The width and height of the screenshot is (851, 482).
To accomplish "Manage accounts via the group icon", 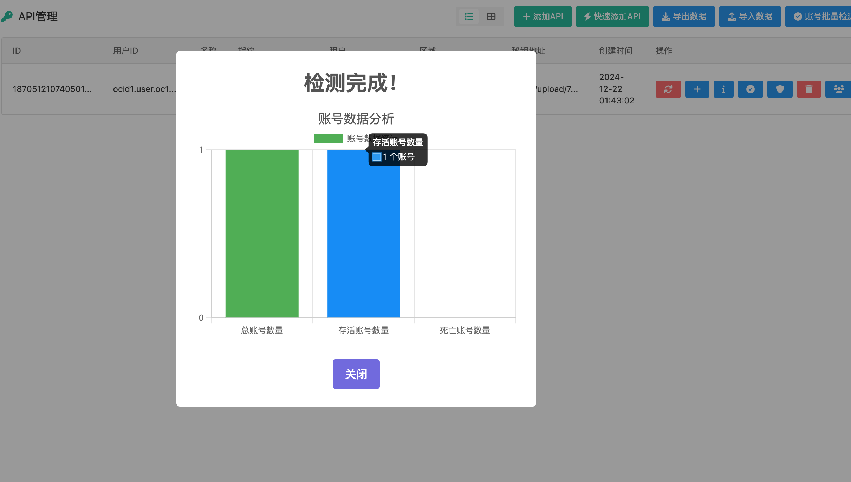I will point(838,89).
